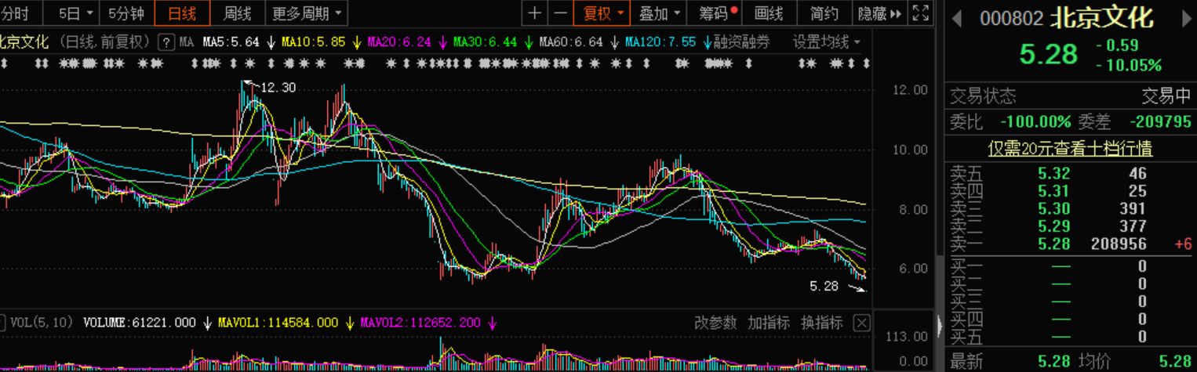Expand the 更多周期 dropdown

pos(306,13)
